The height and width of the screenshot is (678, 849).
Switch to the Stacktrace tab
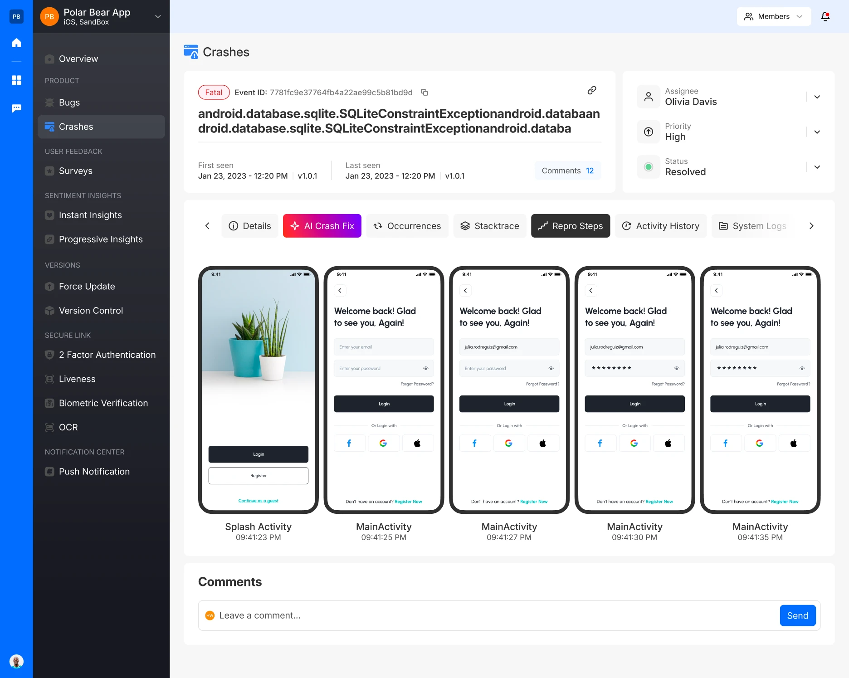click(490, 226)
